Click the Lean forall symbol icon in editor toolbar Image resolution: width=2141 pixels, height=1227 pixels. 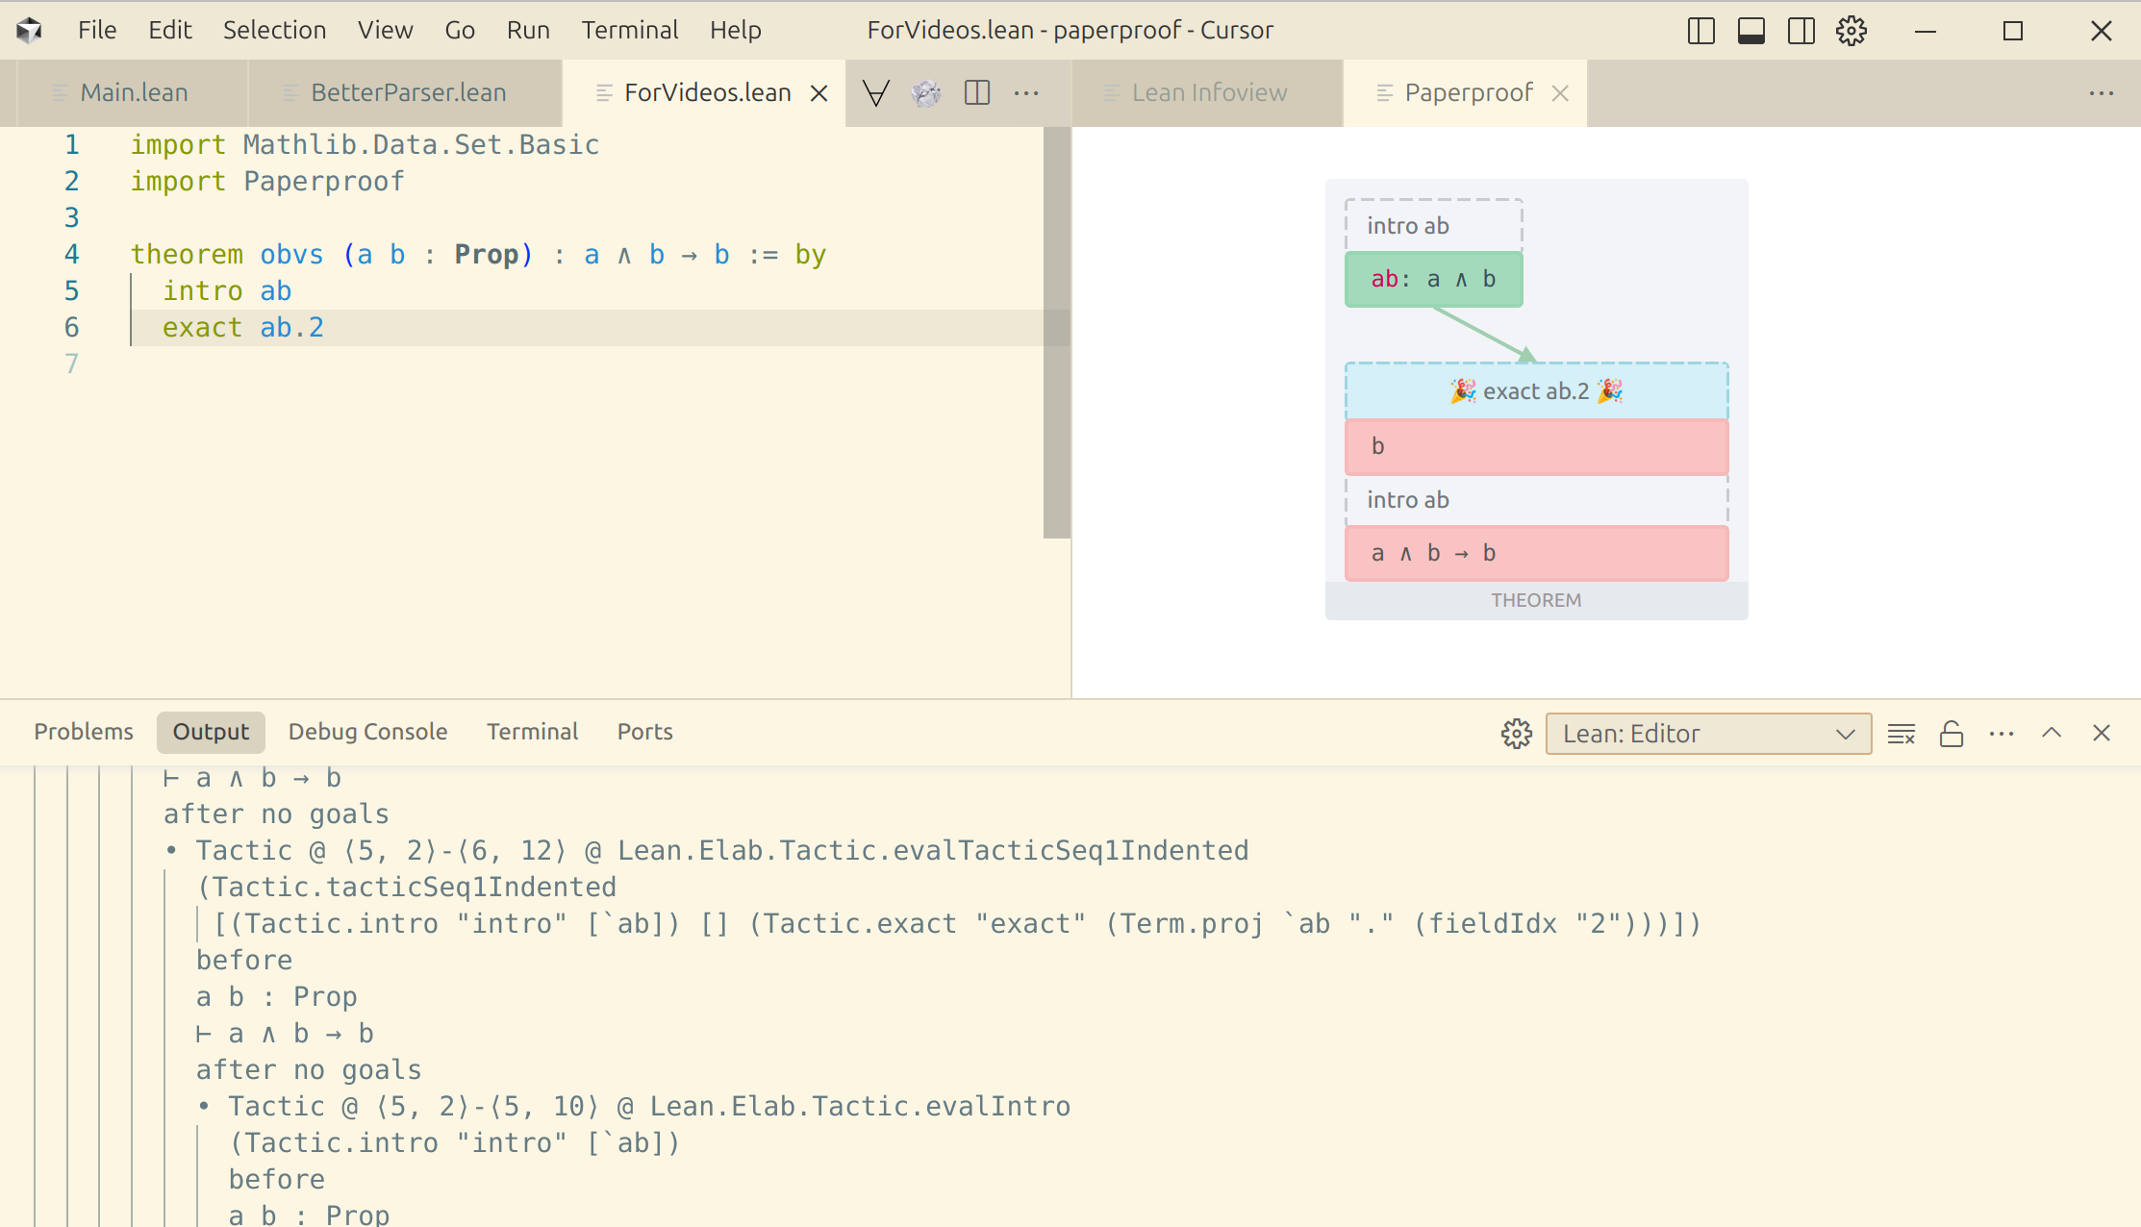[875, 92]
